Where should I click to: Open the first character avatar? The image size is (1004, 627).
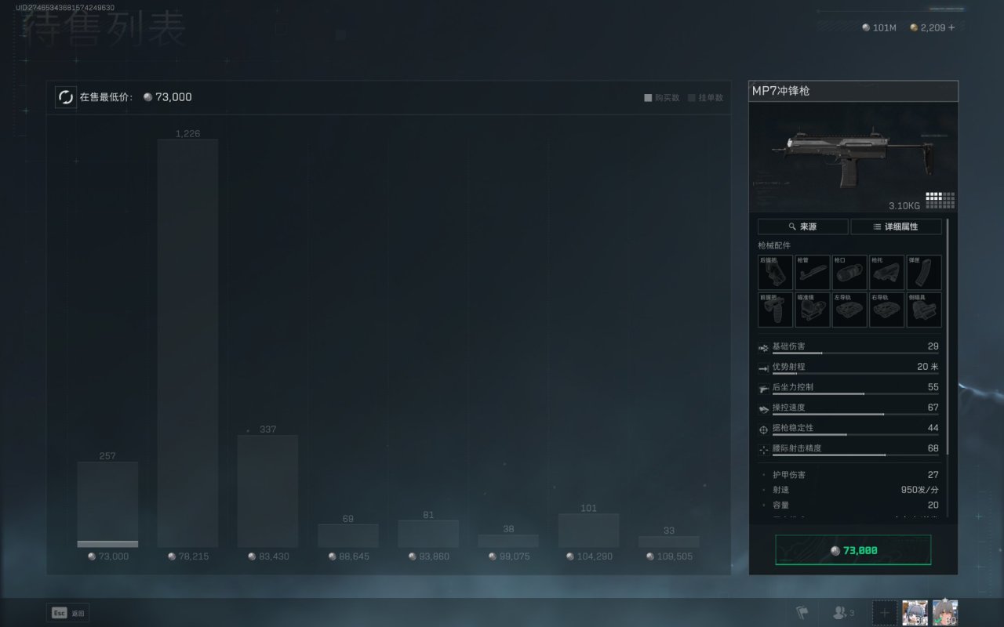(x=915, y=612)
